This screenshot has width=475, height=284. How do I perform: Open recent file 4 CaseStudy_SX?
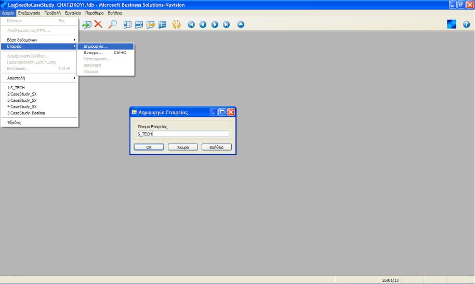pos(39,106)
